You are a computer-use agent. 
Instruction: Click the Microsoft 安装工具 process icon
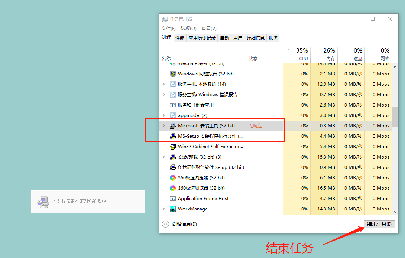point(173,126)
